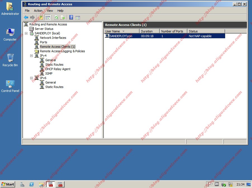Switch to second red toolbox taskbar window
The image size is (252, 188).
[x=60, y=184]
